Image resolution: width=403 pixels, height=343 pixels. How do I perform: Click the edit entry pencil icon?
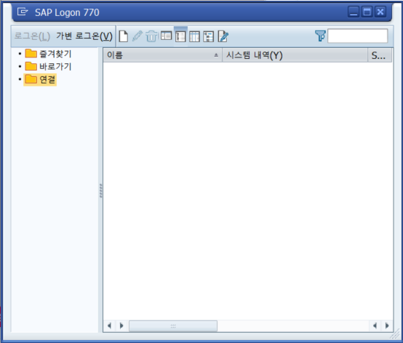tap(137, 36)
